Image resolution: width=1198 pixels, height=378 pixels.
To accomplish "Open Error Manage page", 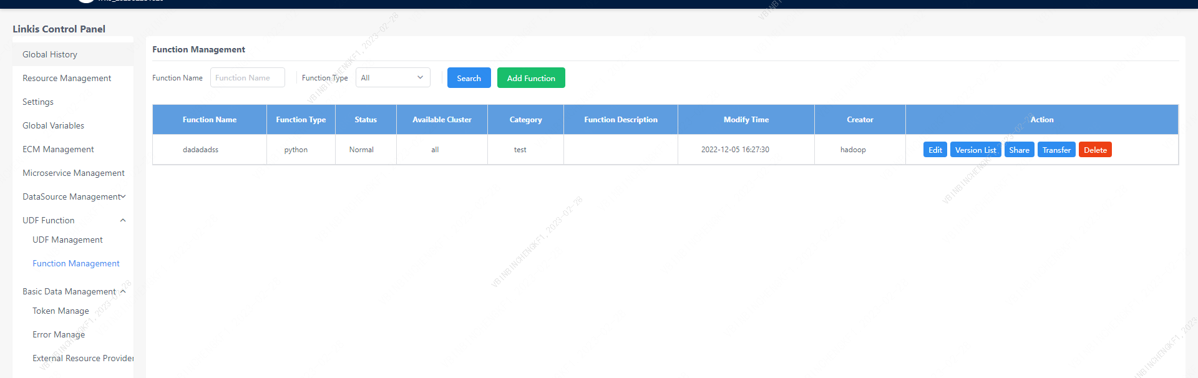I will (59, 334).
